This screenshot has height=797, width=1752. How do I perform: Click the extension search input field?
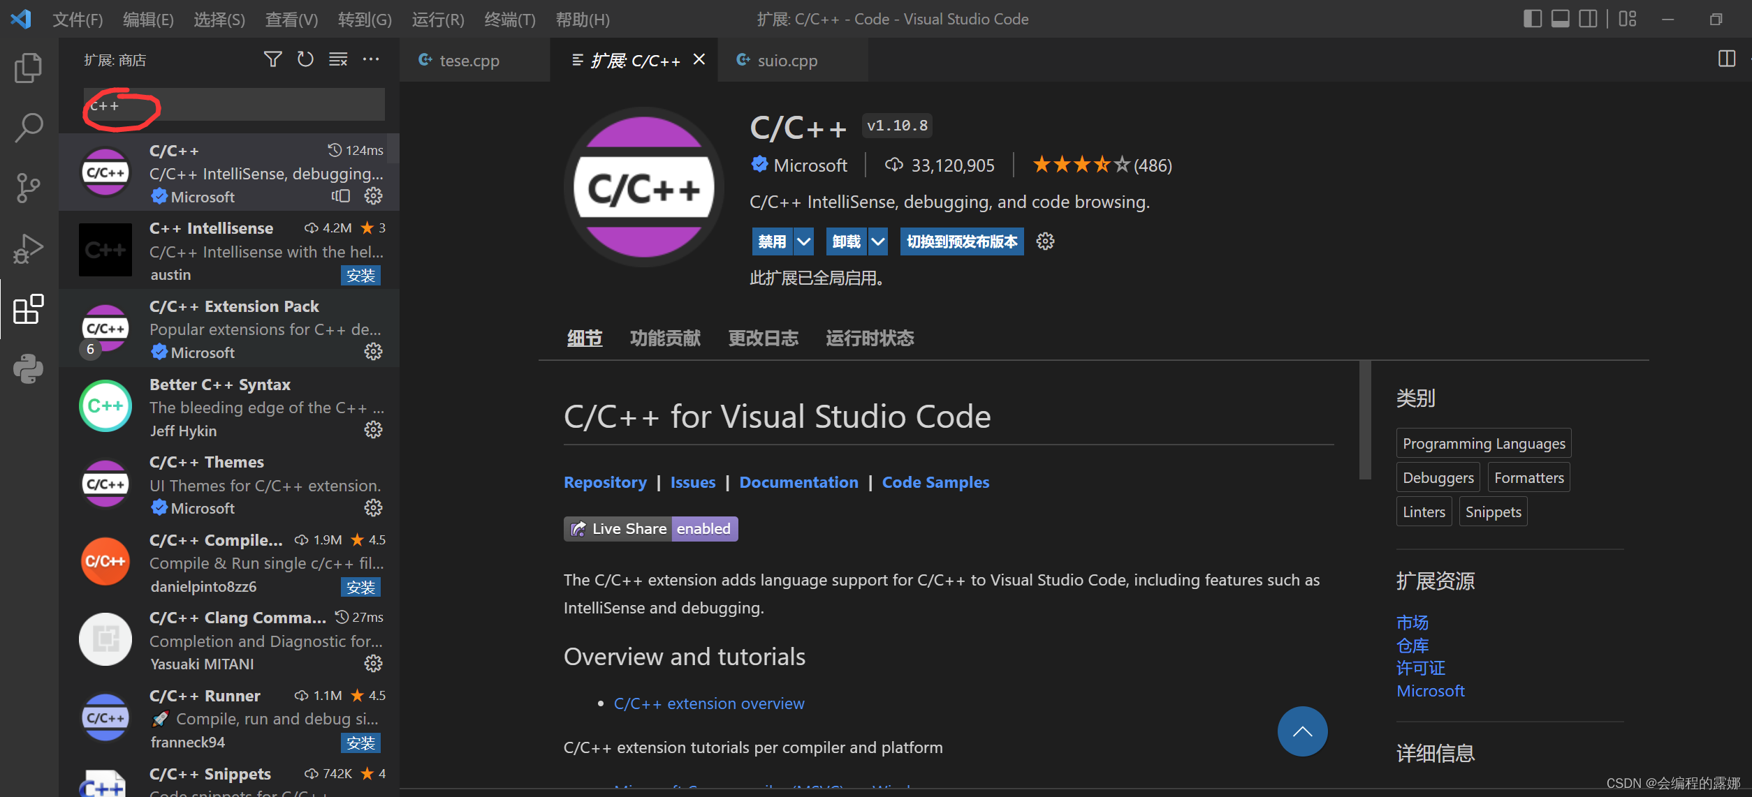pyautogui.click(x=234, y=105)
